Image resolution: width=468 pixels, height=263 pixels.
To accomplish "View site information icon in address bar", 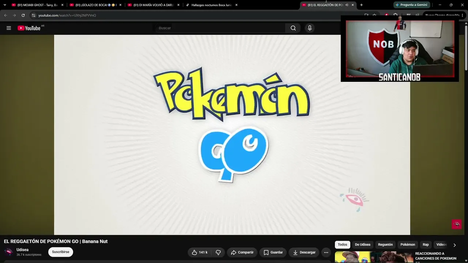I will point(33,15).
